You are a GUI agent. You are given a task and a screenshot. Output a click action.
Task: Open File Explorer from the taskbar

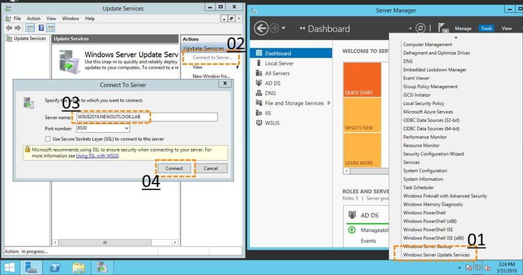tap(78, 268)
